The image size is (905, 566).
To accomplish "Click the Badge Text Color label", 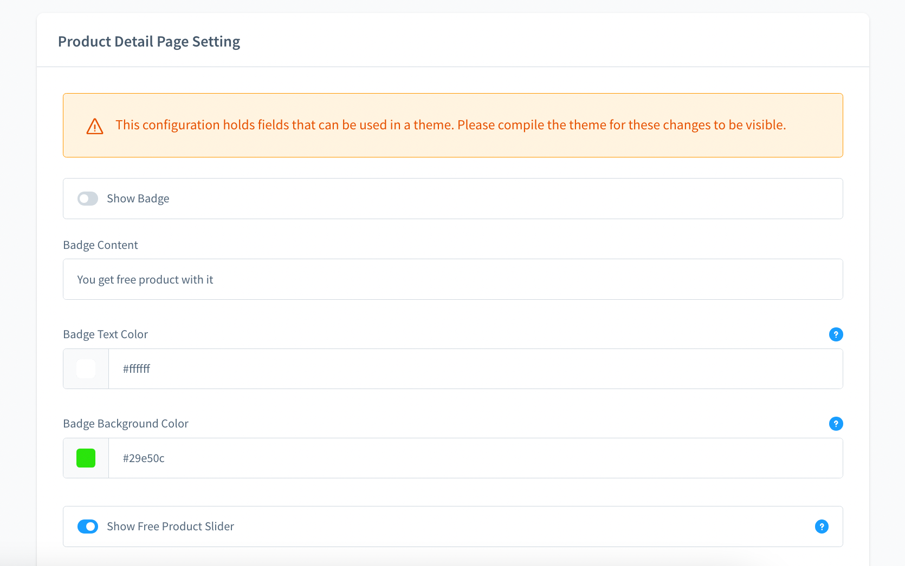I will (x=106, y=334).
